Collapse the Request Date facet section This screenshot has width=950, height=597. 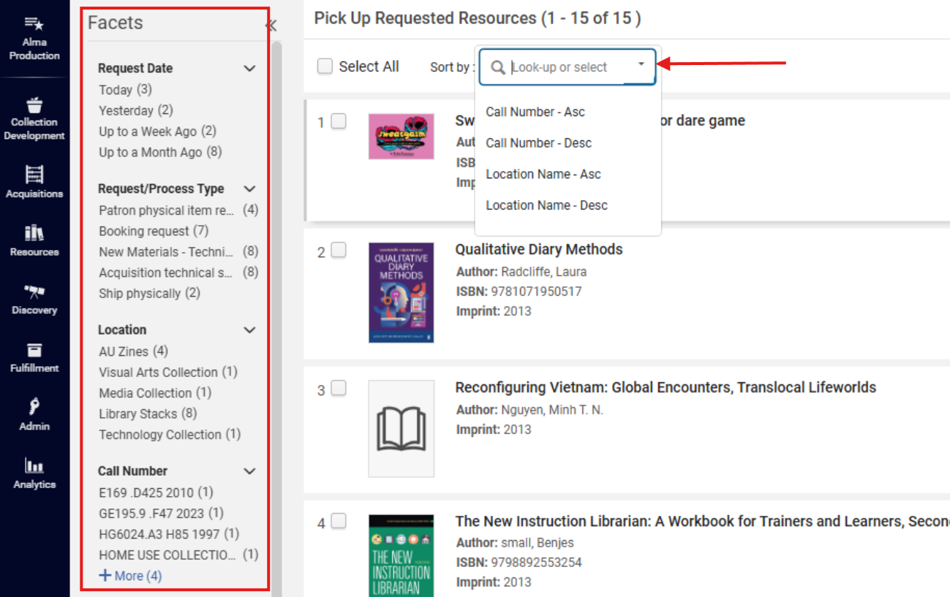[249, 69]
